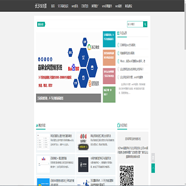The image size is (186, 186).
Task: Click the gray floating button above back-to-top
Action: point(153,158)
